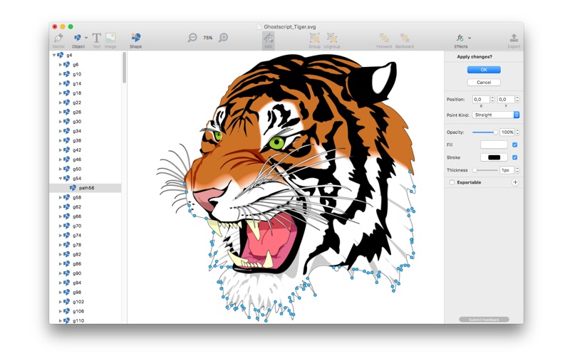Select the path56 layer
570x356 pixels.
coord(85,188)
